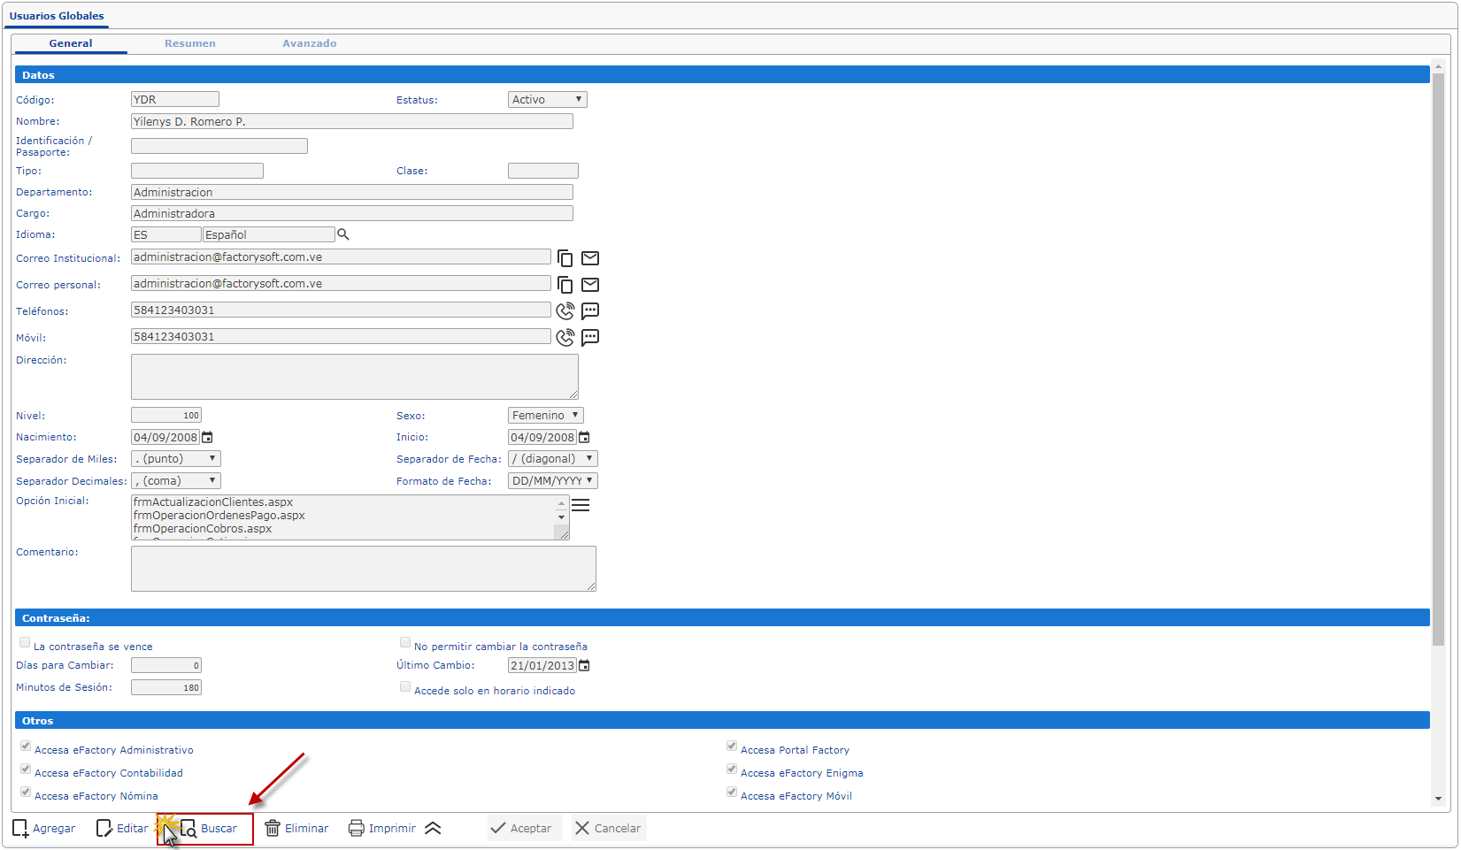The image size is (1461, 850).
Task: Switch to the Resumen tab
Action: (189, 43)
